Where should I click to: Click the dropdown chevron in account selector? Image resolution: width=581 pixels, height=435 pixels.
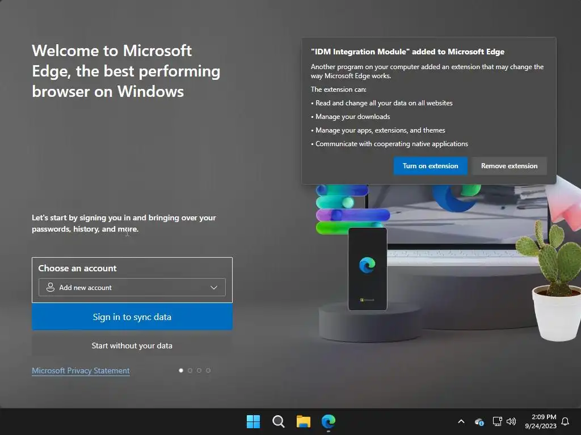(214, 287)
